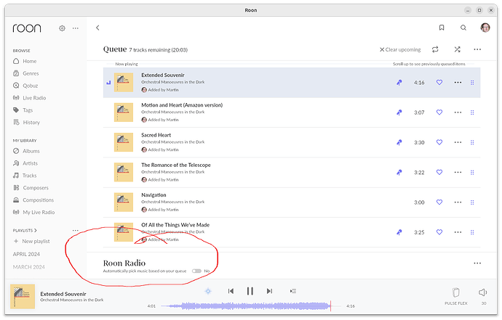The height and width of the screenshot is (320, 502).
Task: Open the Roon settings gear
Action: [x=62, y=28]
